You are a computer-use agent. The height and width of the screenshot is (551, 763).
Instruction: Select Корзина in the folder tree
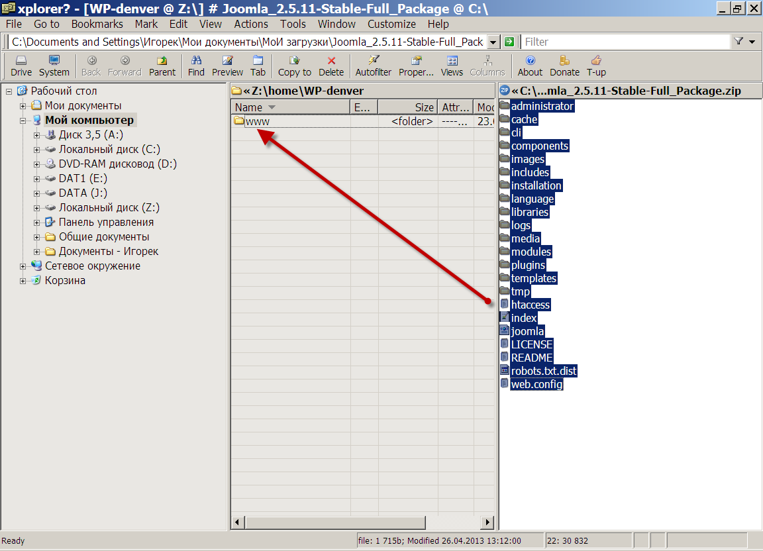tap(65, 280)
